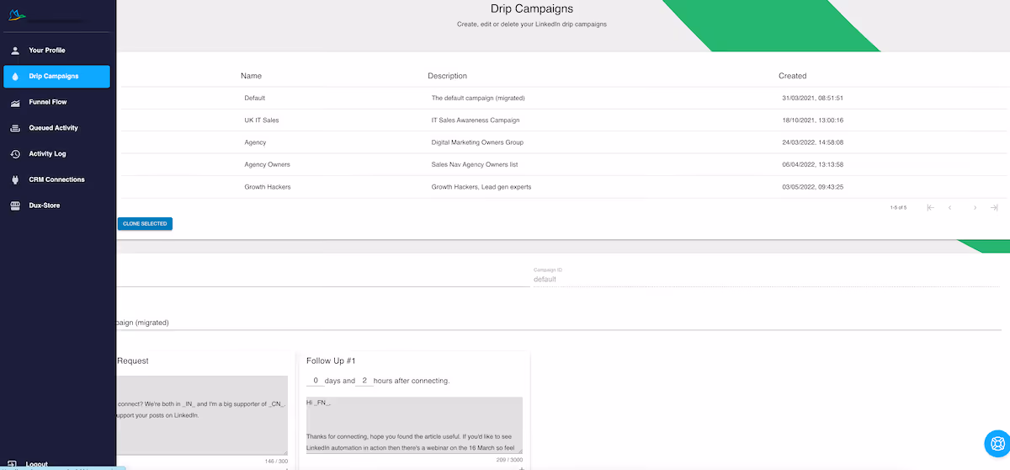Click the connection Request message text area
1010x470 pixels.
pyautogui.click(x=202, y=416)
